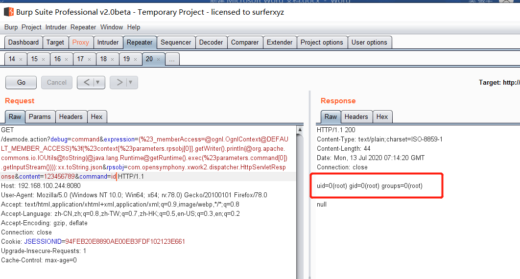Viewport: 520px width, 279px height.
Task: Close Repeater tab 19
Action: [x=135, y=59]
